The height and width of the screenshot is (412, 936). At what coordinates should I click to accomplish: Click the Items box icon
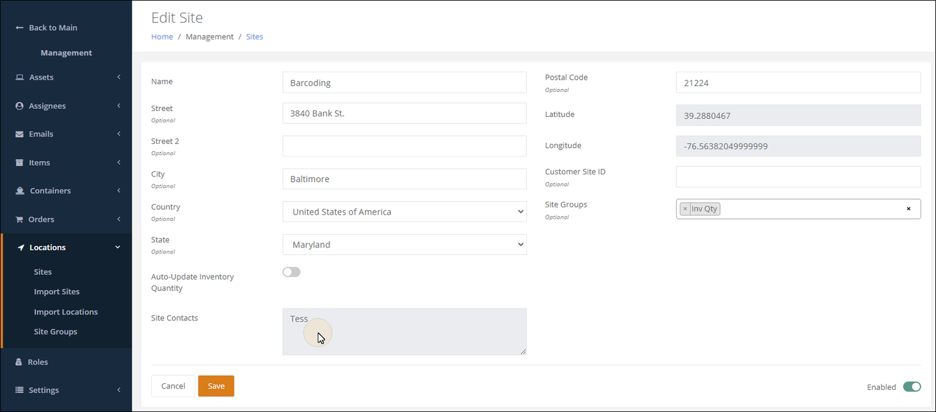click(19, 163)
